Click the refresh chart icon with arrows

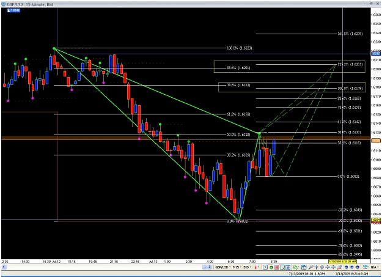pos(303,267)
